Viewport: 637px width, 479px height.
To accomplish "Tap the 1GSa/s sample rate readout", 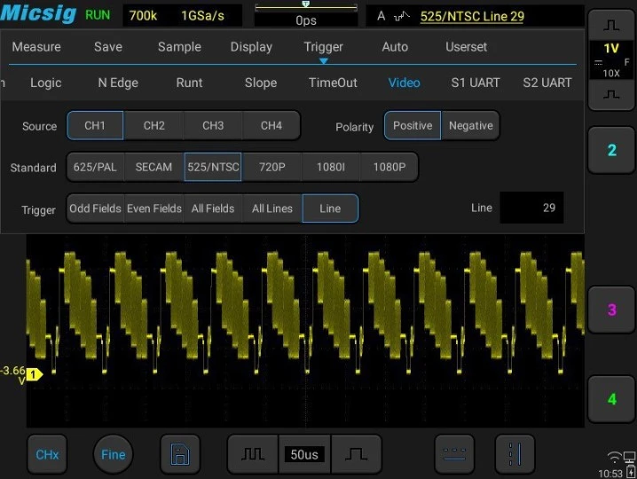I will point(202,15).
